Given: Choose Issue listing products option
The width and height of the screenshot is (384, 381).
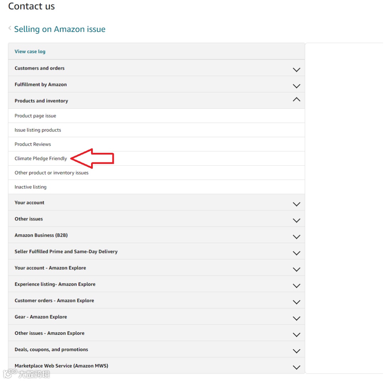Looking at the screenshot, I should click(38, 130).
